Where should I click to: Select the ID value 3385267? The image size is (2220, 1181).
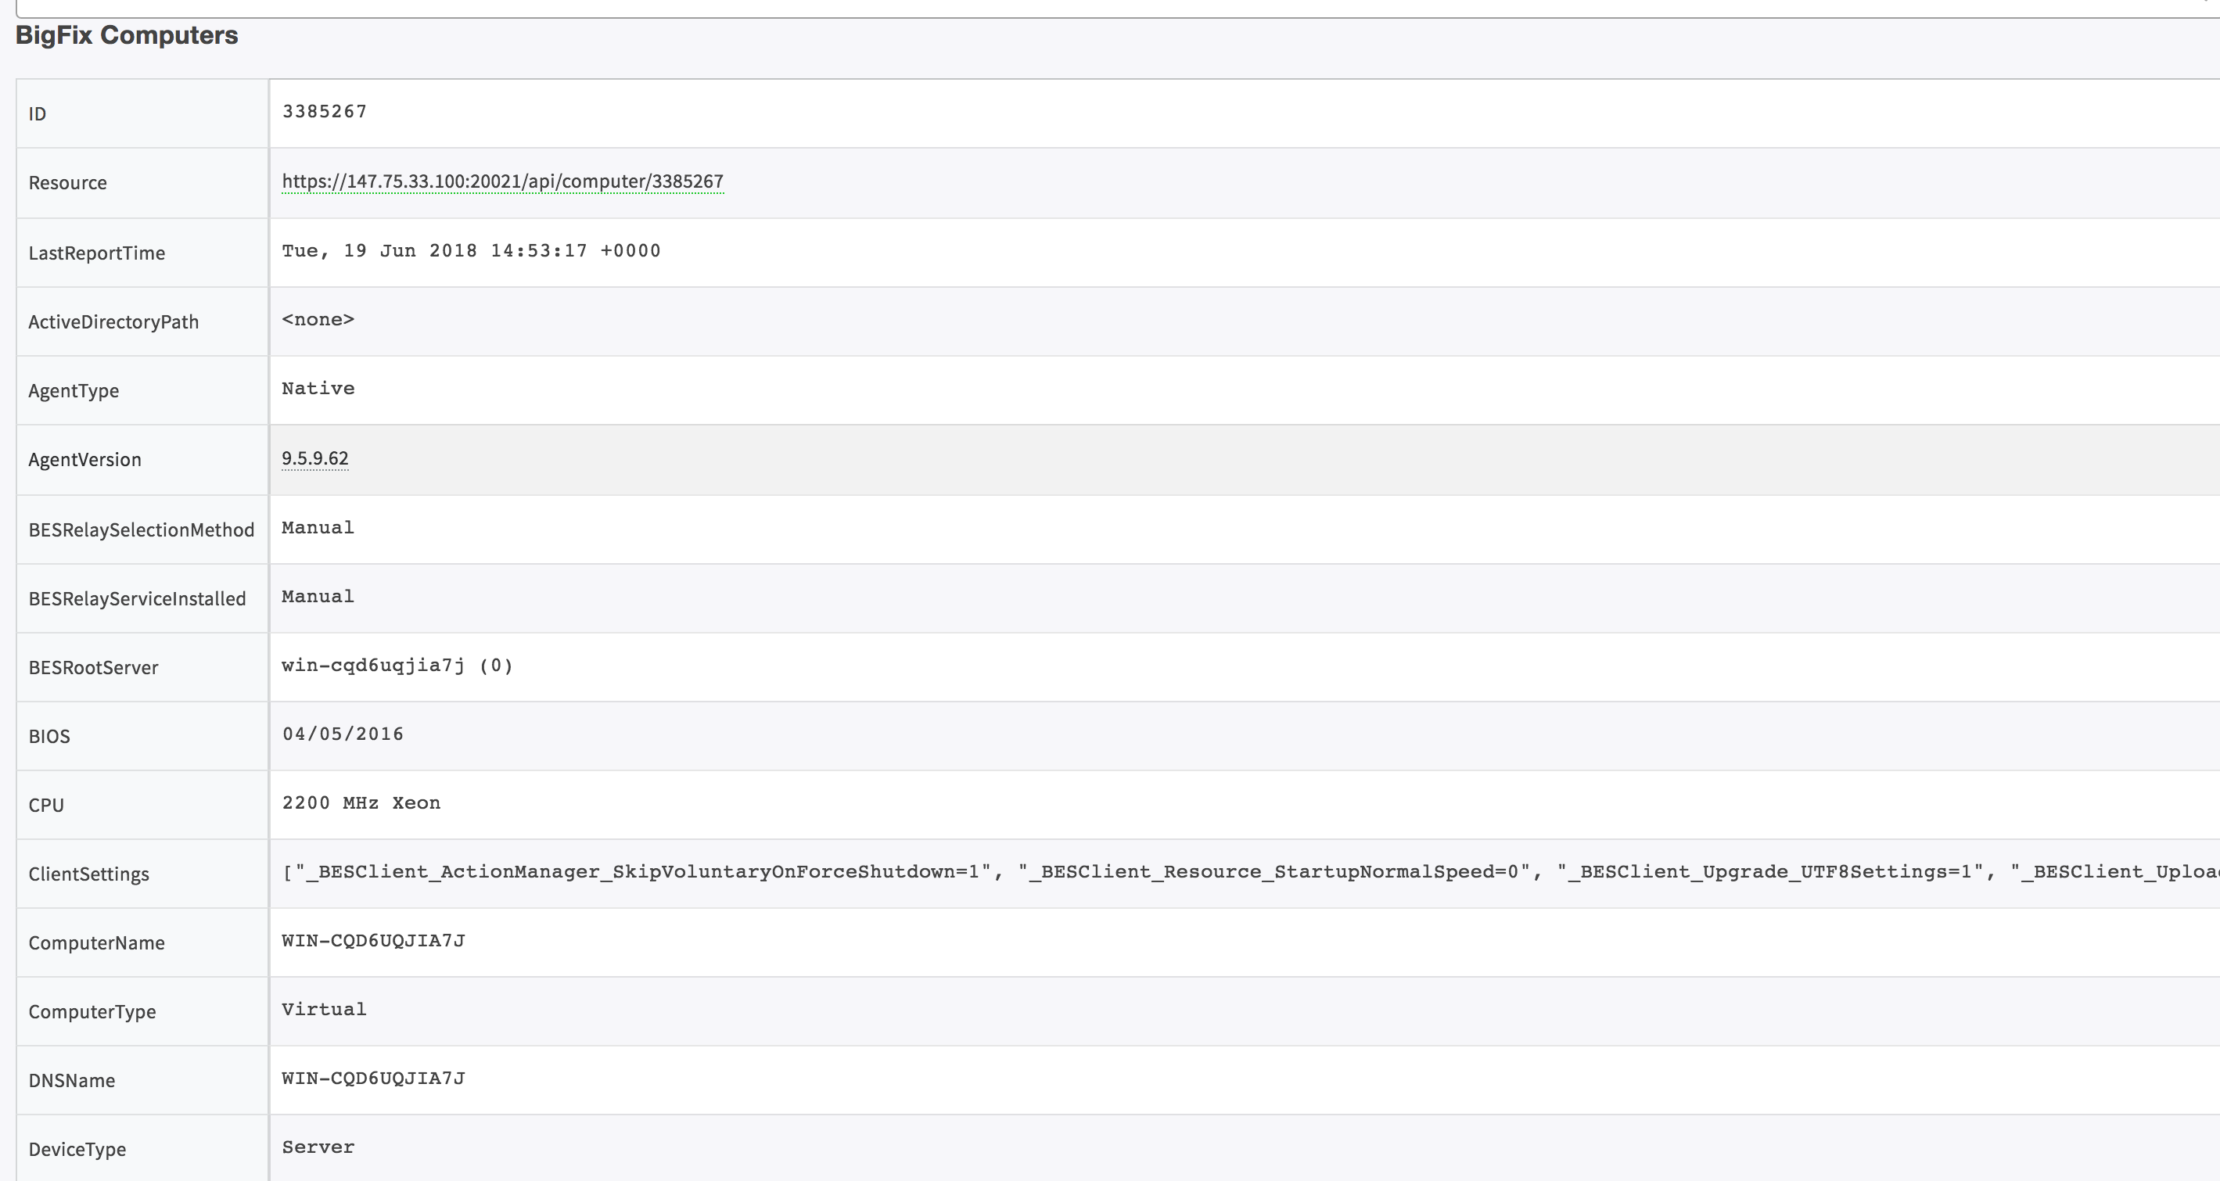tap(324, 112)
